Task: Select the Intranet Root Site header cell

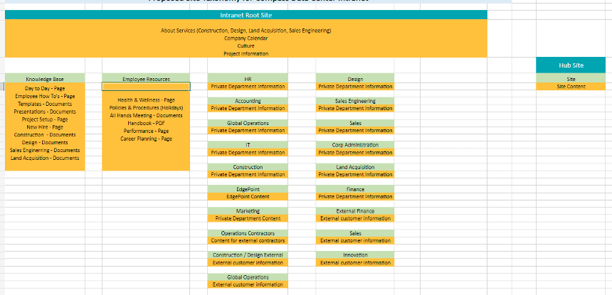Action: (246, 15)
